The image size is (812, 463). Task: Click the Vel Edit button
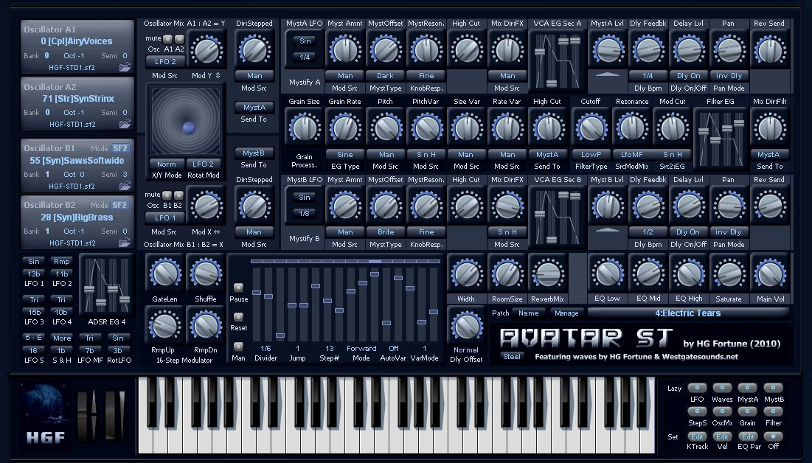coord(722,436)
